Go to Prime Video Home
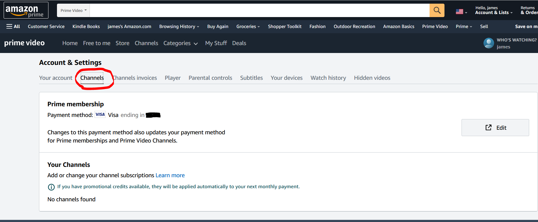 tap(70, 43)
